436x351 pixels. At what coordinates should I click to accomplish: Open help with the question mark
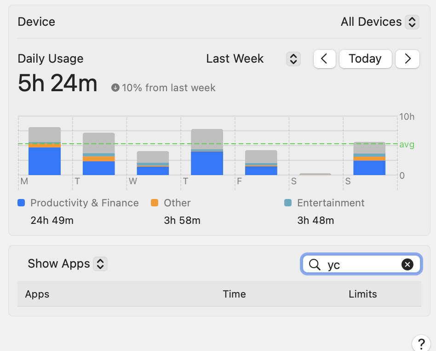coord(421,343)
